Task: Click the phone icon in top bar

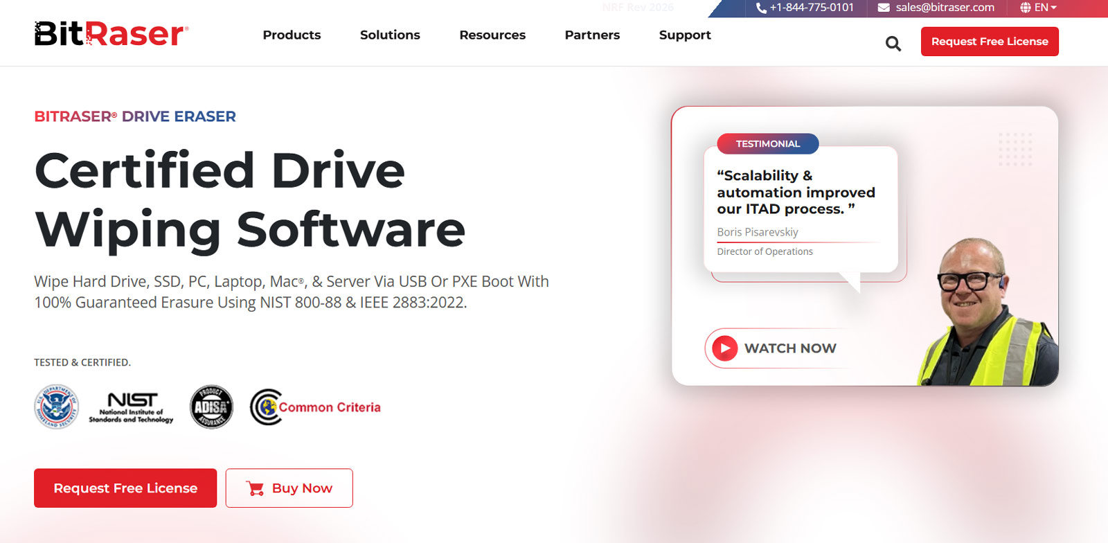Action: tap(761, 8)
